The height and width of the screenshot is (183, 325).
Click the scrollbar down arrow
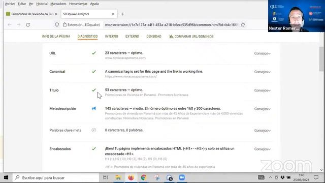tap(321, 170)
